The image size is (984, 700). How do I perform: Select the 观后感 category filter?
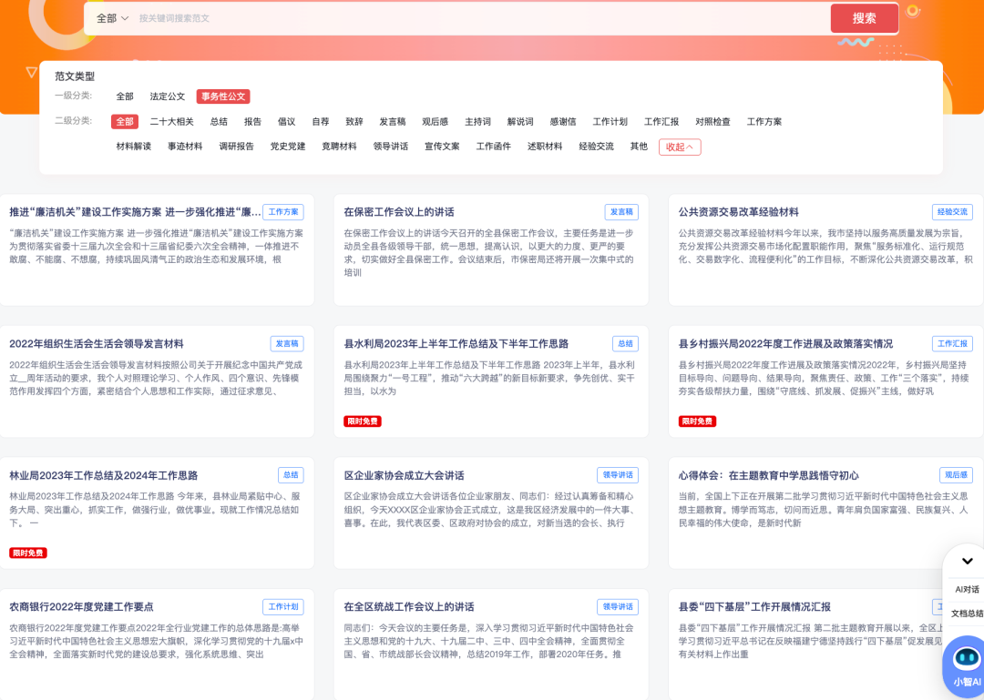coord(435,121)
